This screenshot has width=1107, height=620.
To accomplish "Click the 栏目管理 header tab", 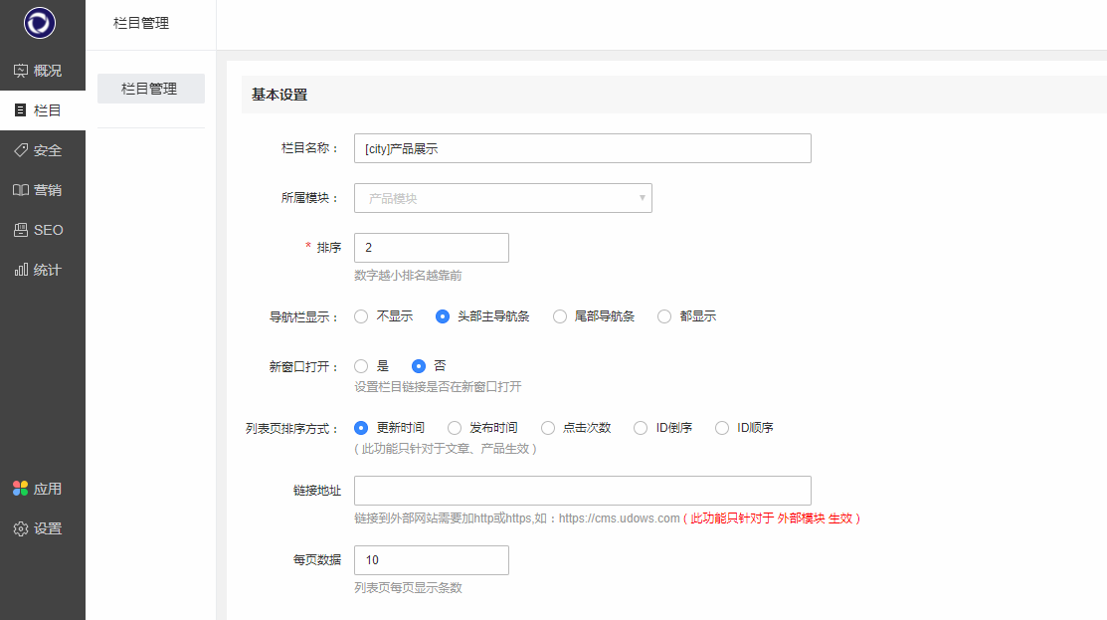I will coord(141,23).
